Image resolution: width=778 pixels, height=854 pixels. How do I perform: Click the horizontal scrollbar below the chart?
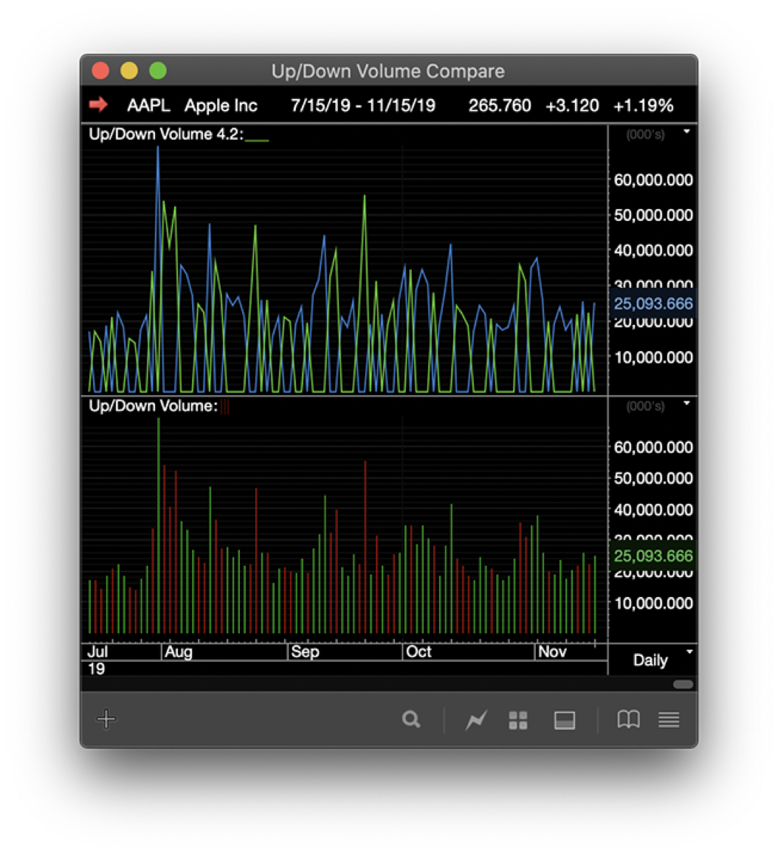click(x=683, y=685)
